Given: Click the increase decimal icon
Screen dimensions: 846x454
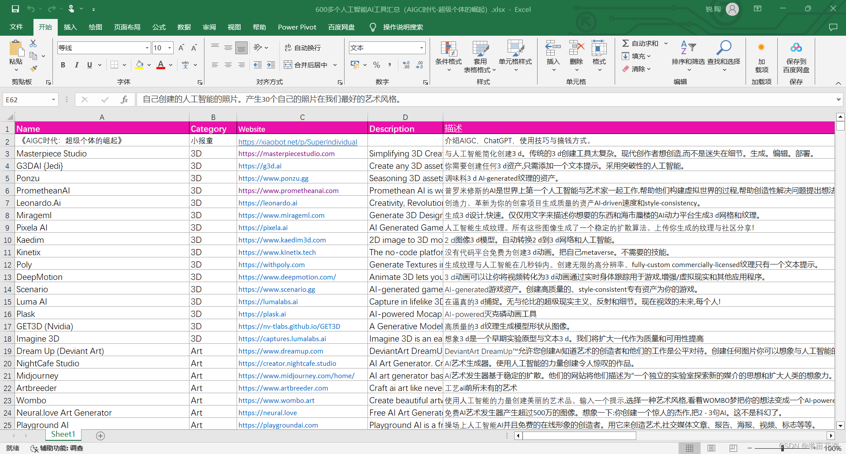Looking at the screenshot, I should point(406,65).
